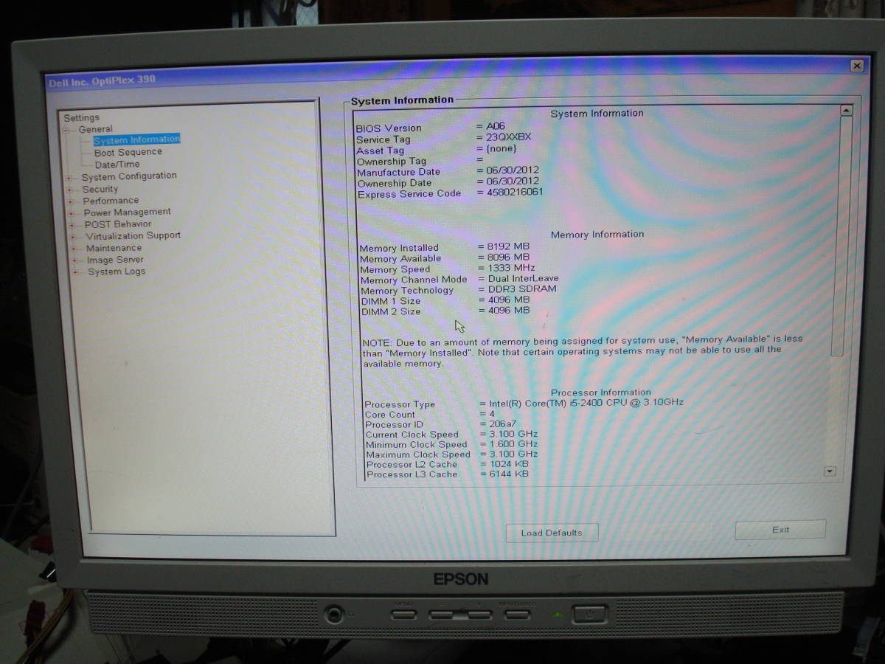The image size is (885, 664).
Task: Select the Maintenance label in tree
Action: (x=114, y=248)
